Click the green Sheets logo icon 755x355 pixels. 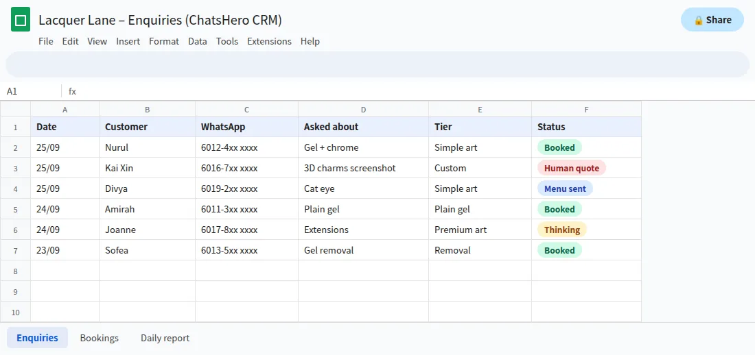21,20
